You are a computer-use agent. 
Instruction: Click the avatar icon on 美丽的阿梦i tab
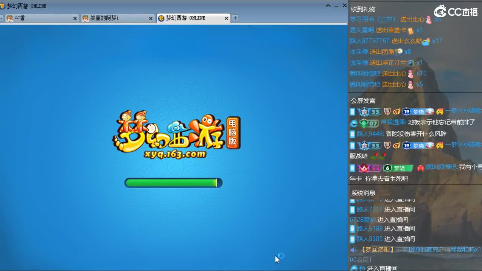(x=85, y=18)
